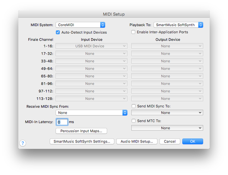Open Playback To SmartMusic SoftSynth dropdown
This screenshot has height=175, width=228.
coord(178,25)
